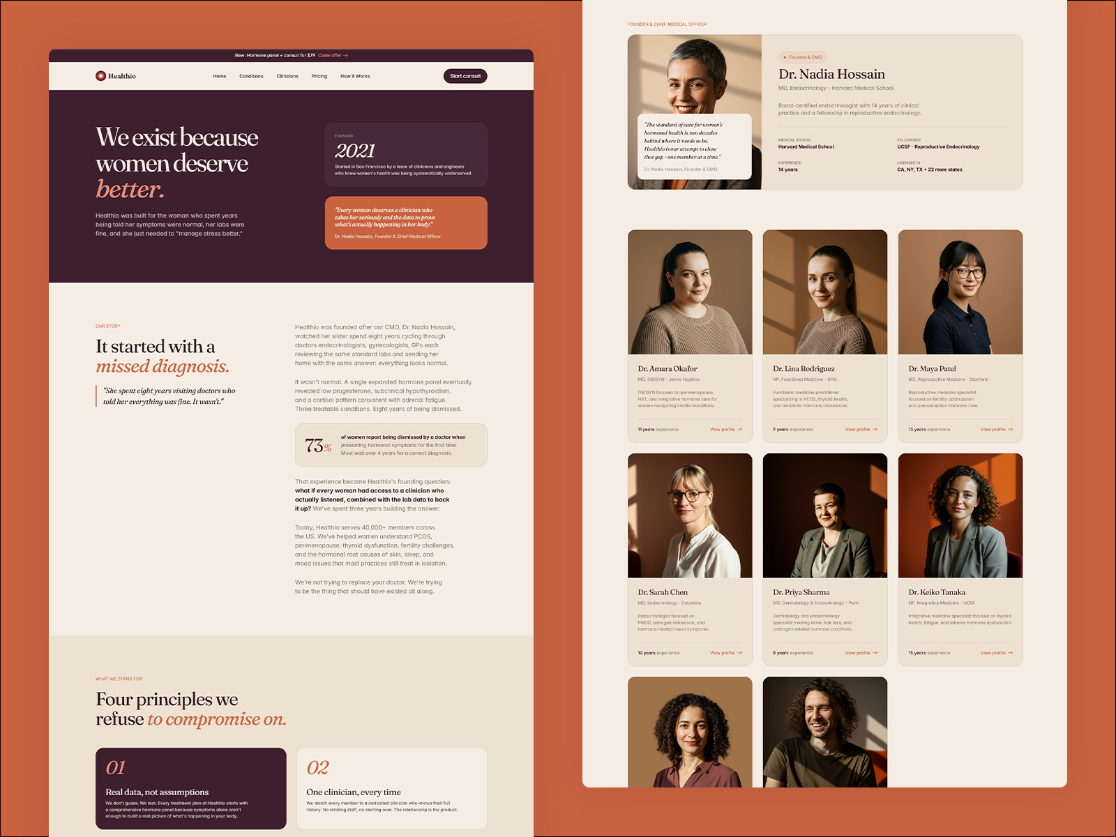The image size is (1116, 837).
Task: Click 'Four principles we' heading
Action: click(x=167, y=699)
